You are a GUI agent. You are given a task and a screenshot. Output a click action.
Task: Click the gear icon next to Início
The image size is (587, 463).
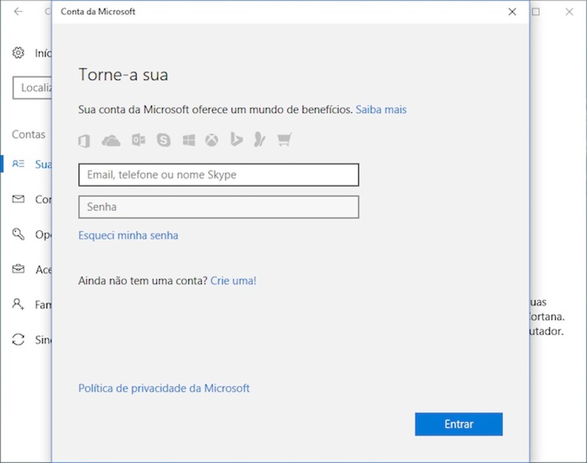tap(17, 52)
